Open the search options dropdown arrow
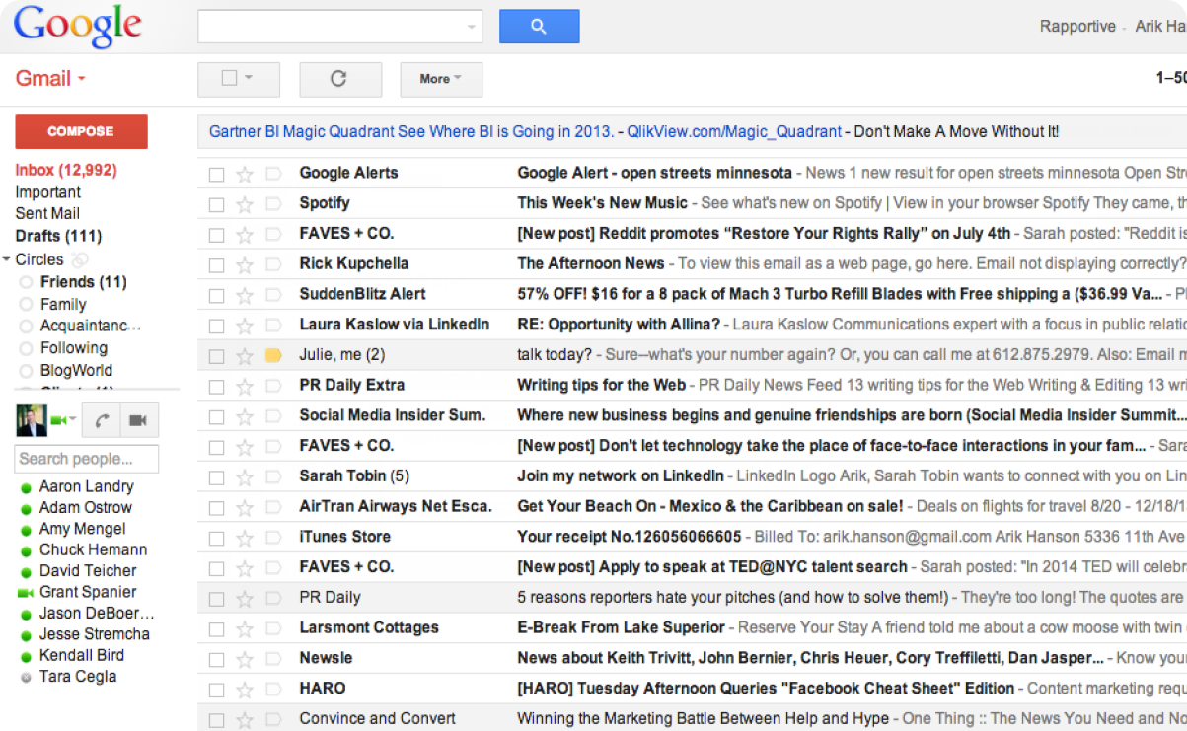1187x731 pixels. tap(472, 27)
